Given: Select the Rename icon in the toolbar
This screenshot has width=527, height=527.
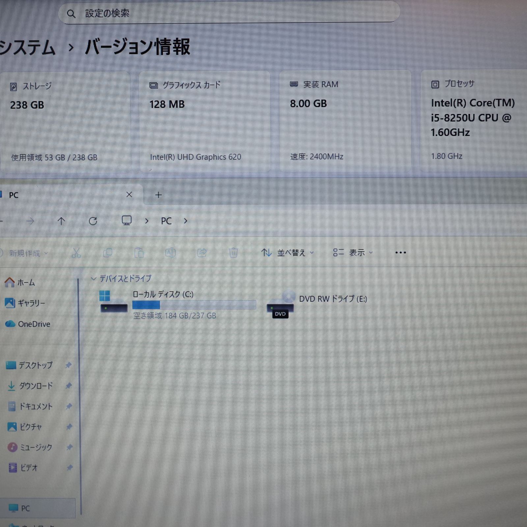Looking at the screenshot, I should (x=171, y=253).
